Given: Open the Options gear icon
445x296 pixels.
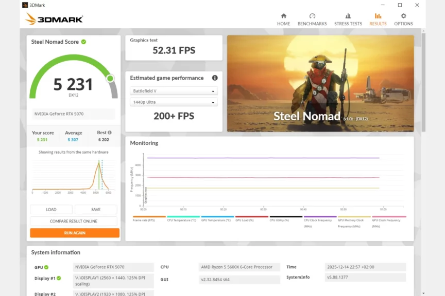Looking at the screenshot, I should (403, 16).
